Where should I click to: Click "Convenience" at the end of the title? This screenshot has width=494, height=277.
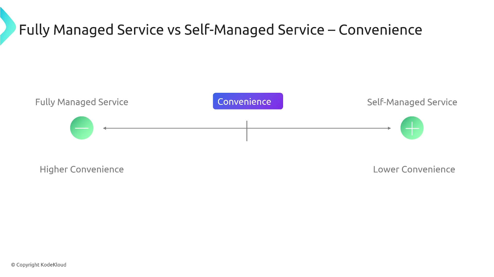(380, 30)
